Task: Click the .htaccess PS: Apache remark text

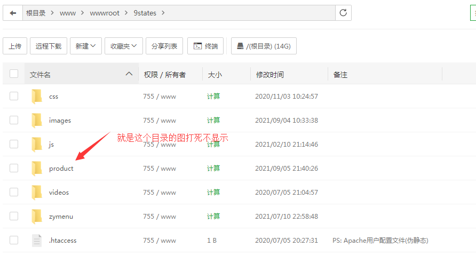Action: pyautogui.click(x=380, y=241)
